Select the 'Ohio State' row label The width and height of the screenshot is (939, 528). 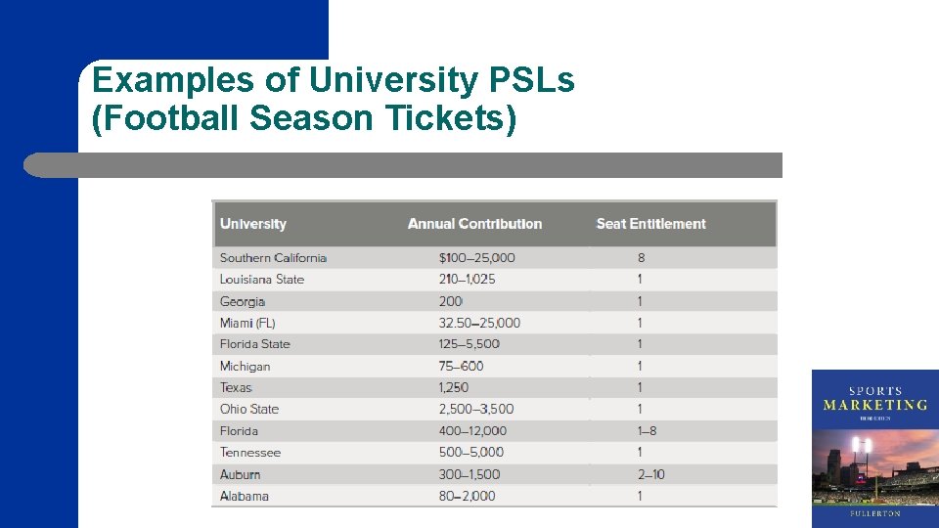(249, 410)
